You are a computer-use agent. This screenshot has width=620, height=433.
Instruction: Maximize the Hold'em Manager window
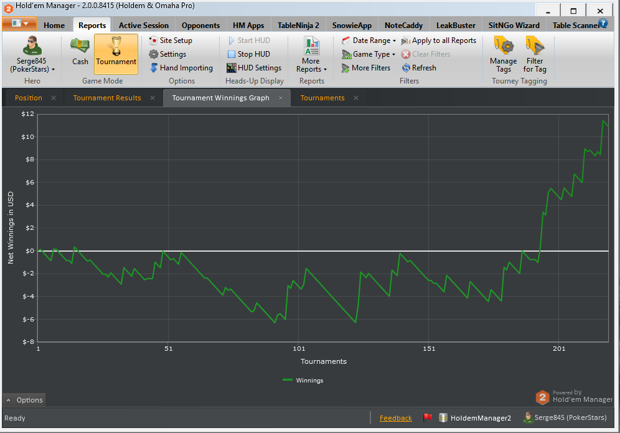[x=573, y=11]
